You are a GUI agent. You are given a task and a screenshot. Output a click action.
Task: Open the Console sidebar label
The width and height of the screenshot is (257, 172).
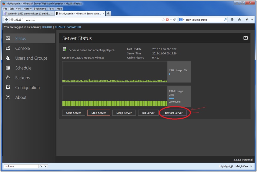coord(23,48)
